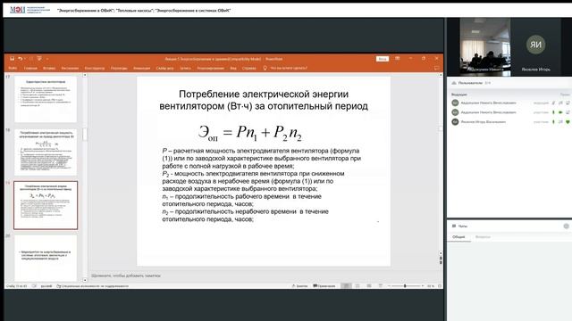Switch to Normal view icon
572x321 pixels.
(346, 286)
